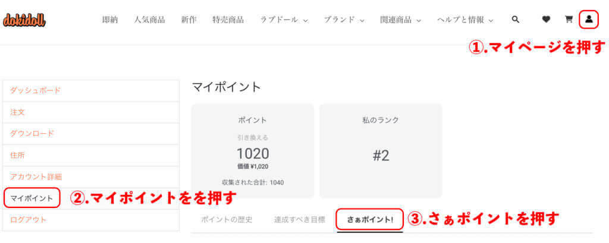Open the search magnifier icon
The height and width of the screenshot is (243, 609).
coord(516,20)
